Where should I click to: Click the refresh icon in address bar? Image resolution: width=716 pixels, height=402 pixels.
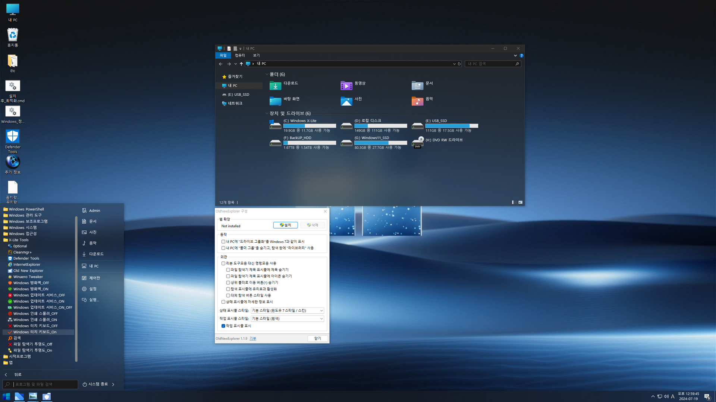tap(459, 64)
